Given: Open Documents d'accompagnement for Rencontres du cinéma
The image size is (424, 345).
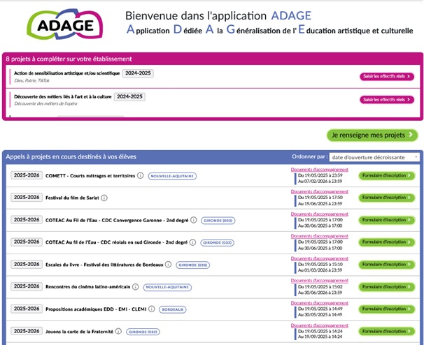Looking at the screenshot, I should [319, 281].
